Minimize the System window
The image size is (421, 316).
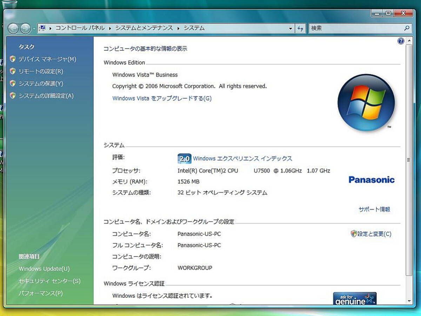pyautogui.click(x=377, y=13)
